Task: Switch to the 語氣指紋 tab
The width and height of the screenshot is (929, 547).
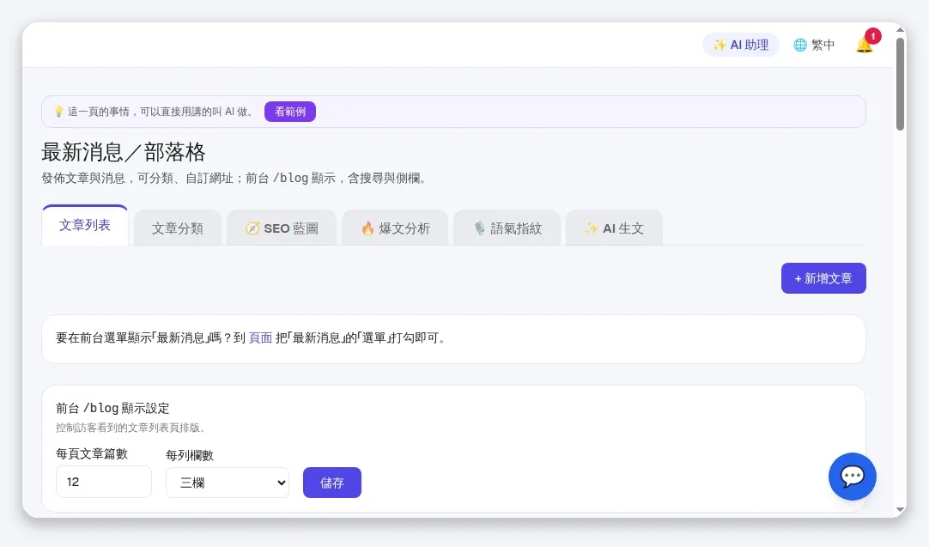Action: pos(507,228)
